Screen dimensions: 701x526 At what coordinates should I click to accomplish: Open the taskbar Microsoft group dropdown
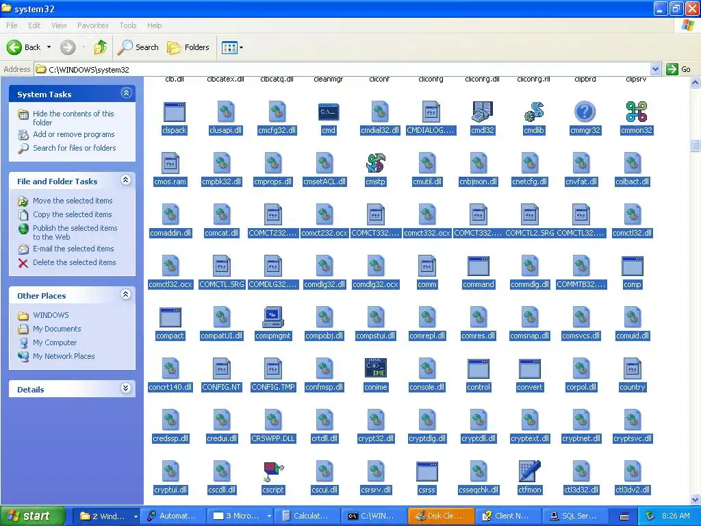click(x=268, y=516)
